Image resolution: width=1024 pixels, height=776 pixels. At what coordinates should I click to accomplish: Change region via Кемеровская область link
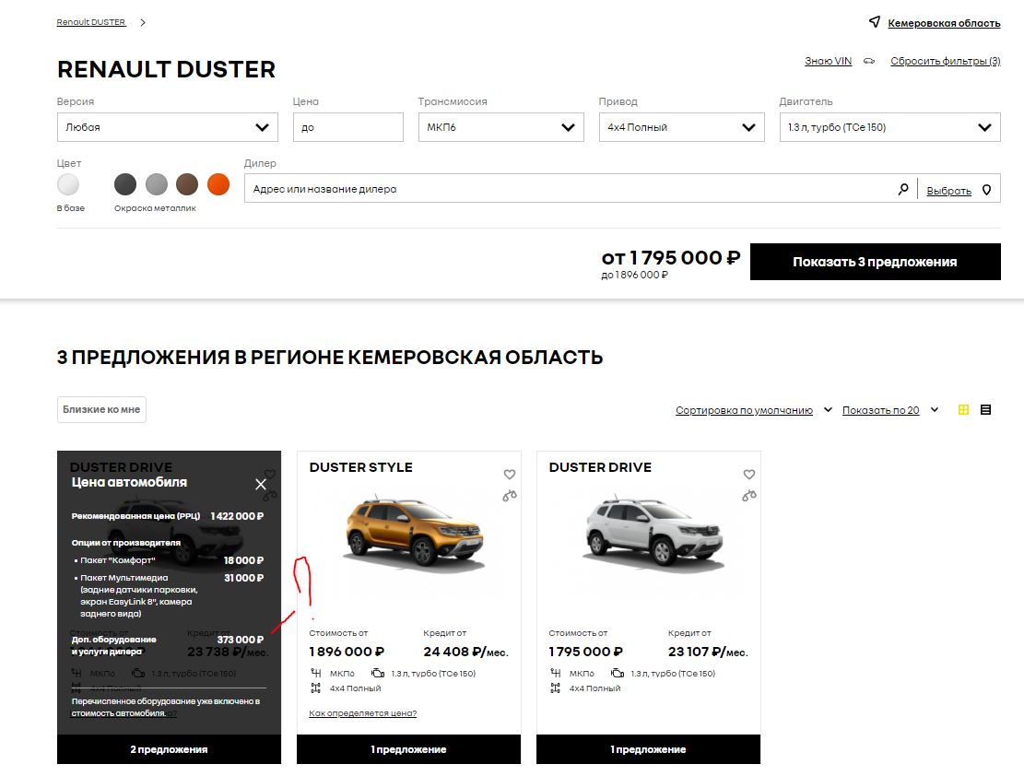click(944, 23)
